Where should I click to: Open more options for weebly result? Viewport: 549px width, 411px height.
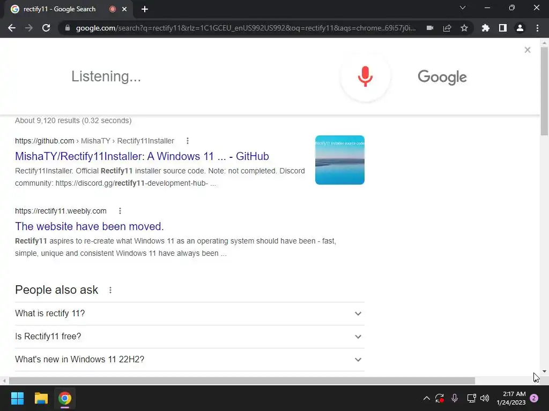(120, 211)
